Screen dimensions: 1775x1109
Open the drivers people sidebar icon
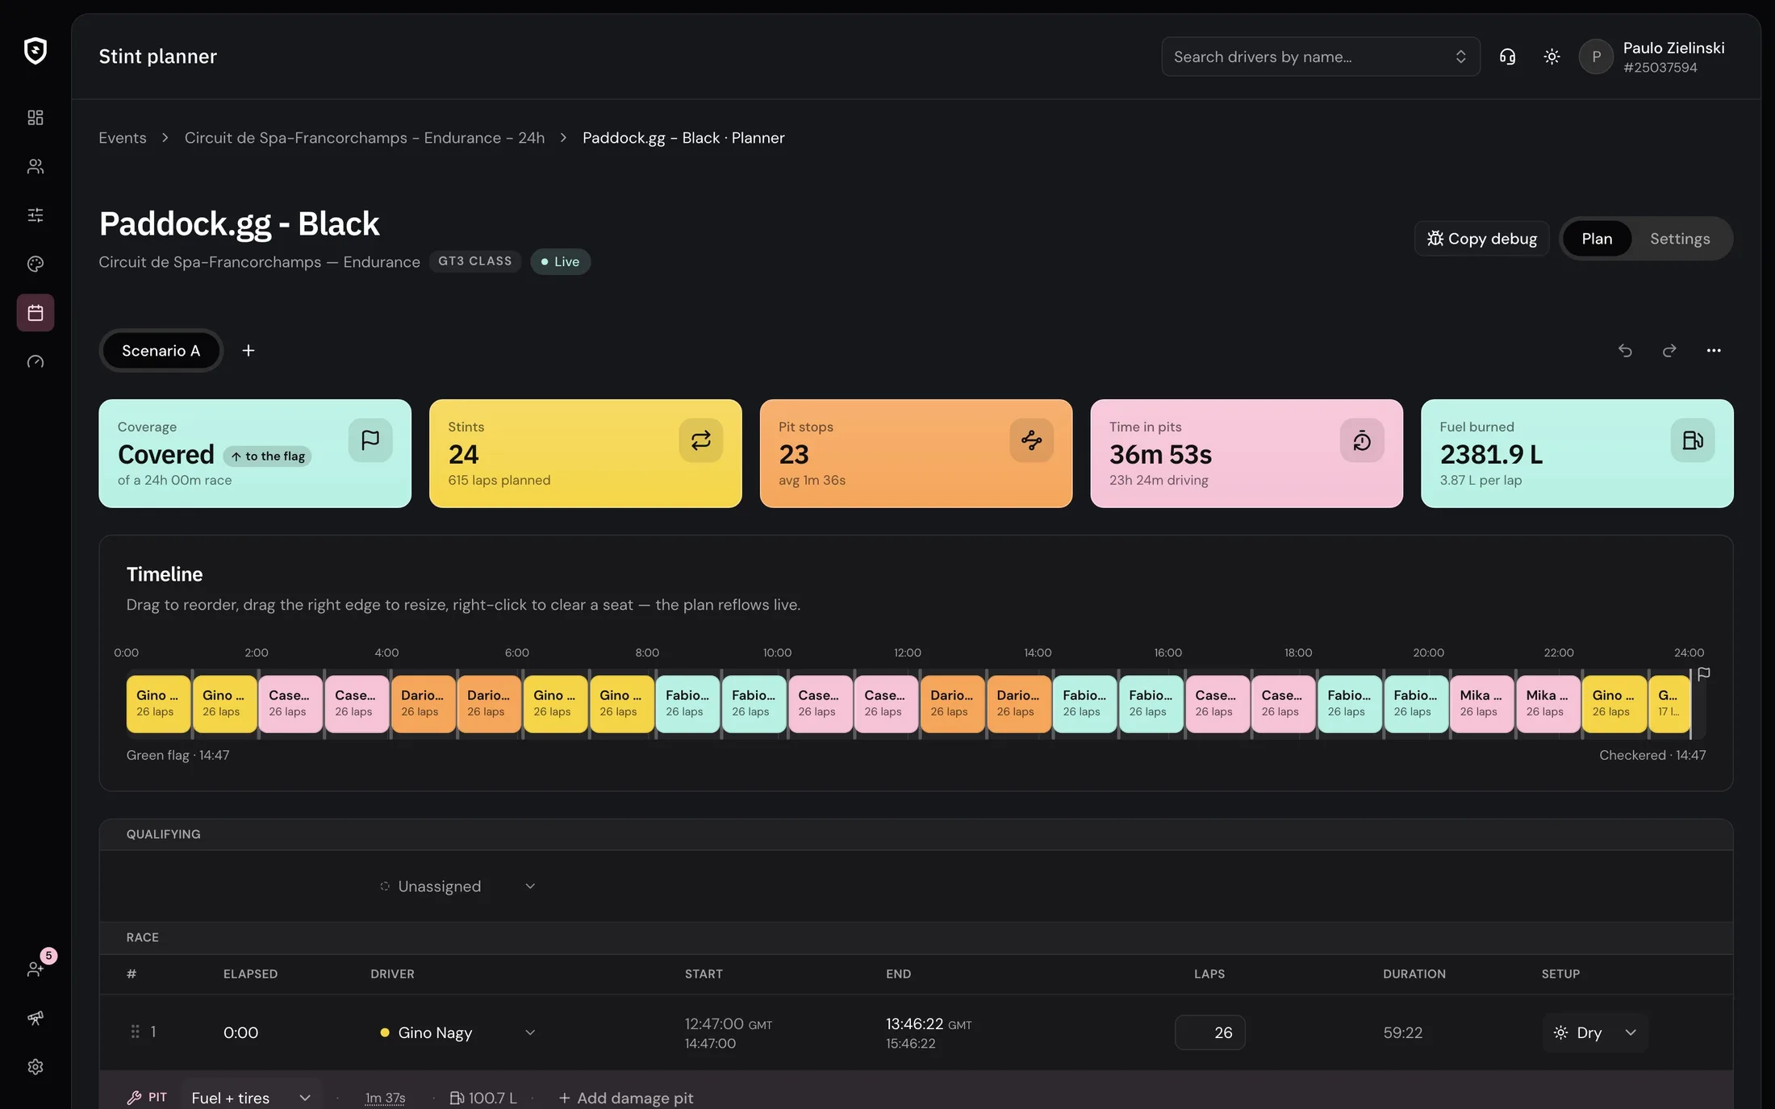click(x=35, y=166)
